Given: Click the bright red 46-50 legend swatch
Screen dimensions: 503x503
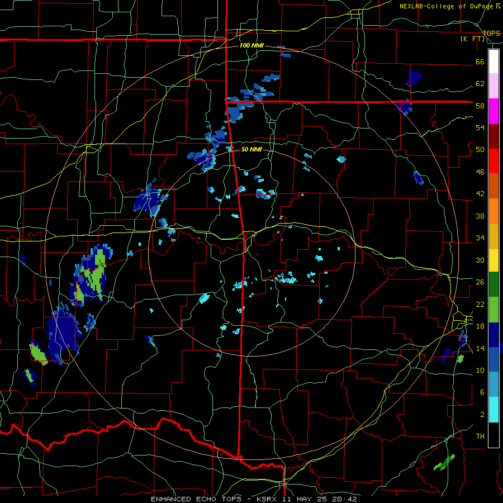Looking at the screenshot, I should coord(493,161).
